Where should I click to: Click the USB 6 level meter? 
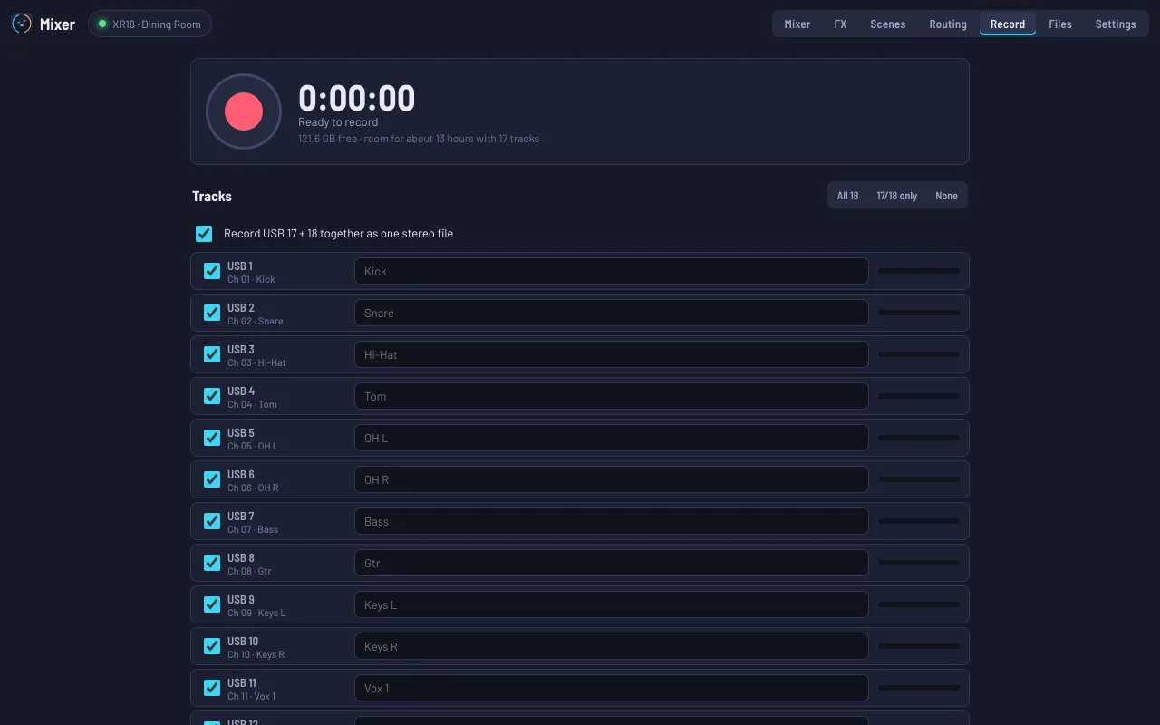[x=919, y=479]
